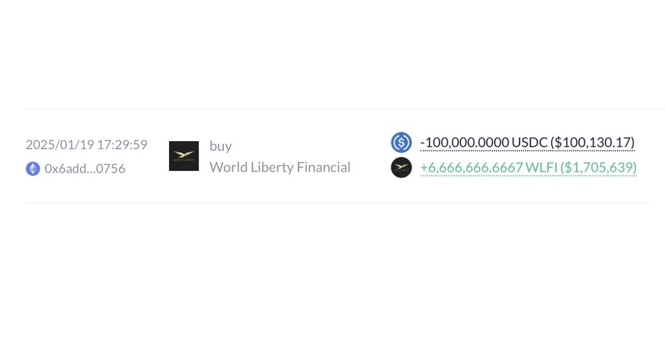Click the 17:29:59 time text
Image resolution: width=665 pixels, height=337 pixels.
[x=122, y=145]
